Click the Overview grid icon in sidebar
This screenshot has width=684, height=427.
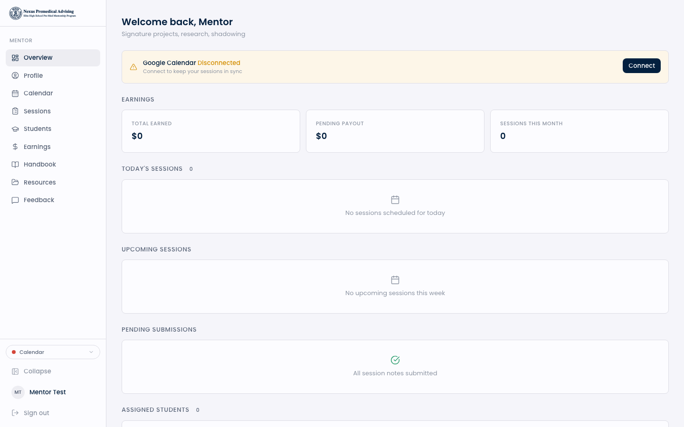[x=15, y=58]
